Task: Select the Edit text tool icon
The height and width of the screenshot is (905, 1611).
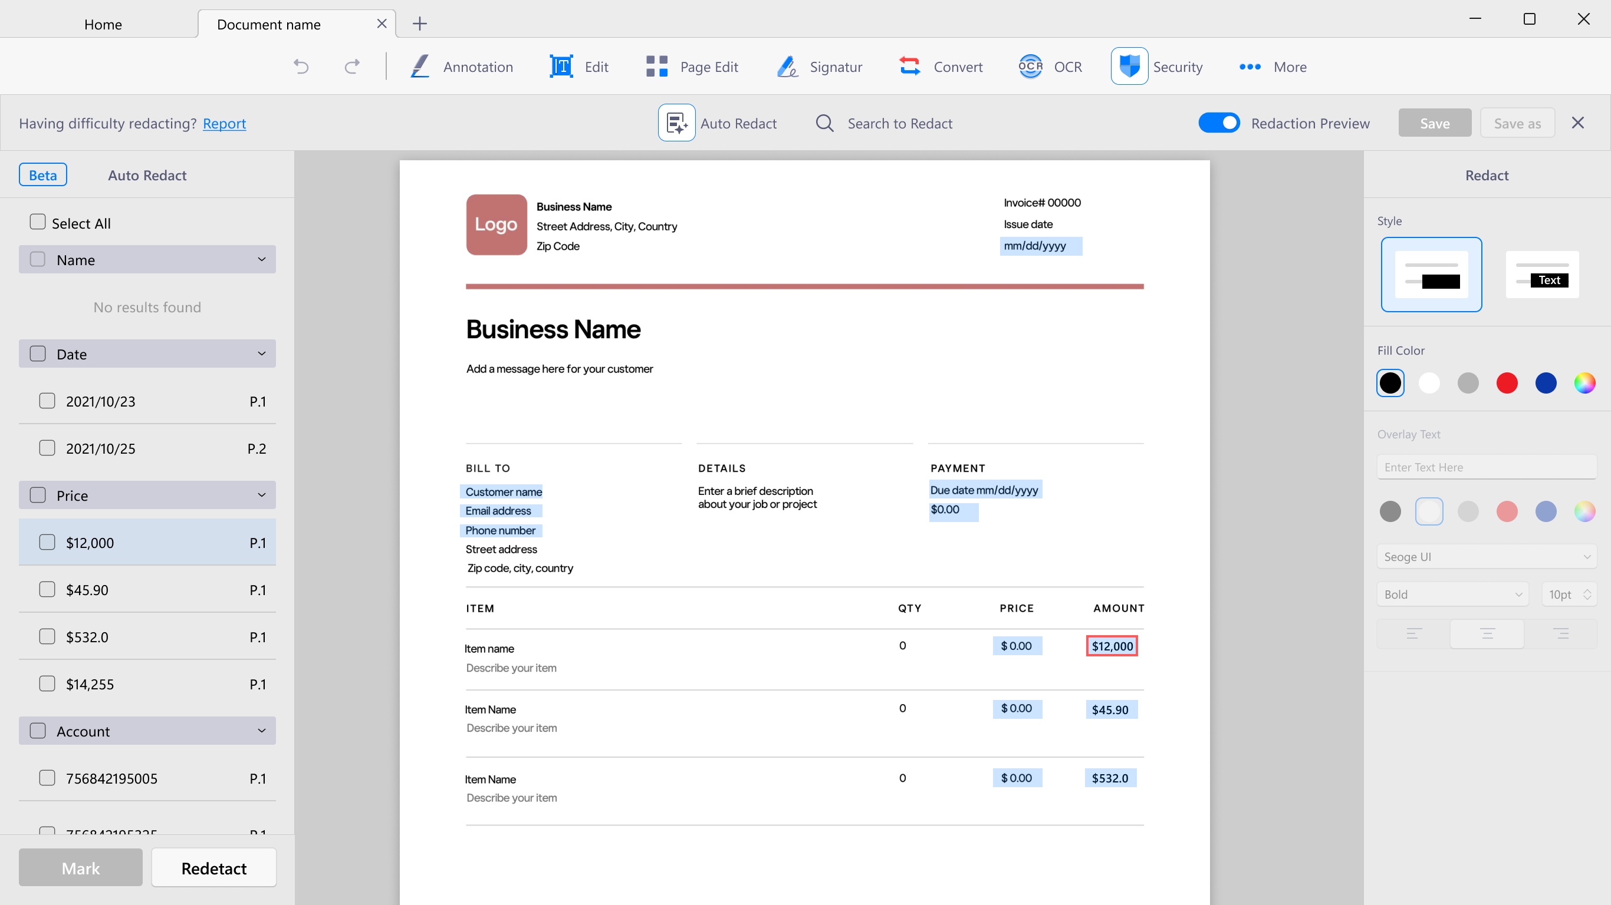Action: pos(561,66)
